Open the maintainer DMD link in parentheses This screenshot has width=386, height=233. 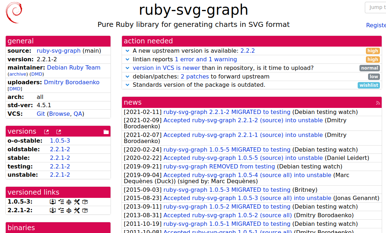click(x=37, y=74)
